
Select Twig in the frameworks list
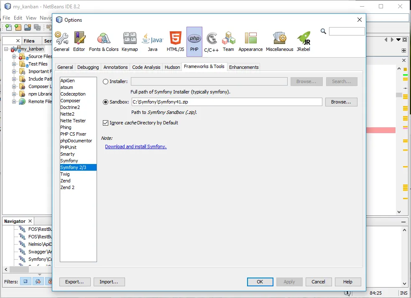78,174
